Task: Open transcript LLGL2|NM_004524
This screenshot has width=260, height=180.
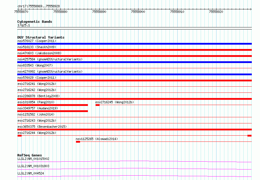Action: [31, 173]
